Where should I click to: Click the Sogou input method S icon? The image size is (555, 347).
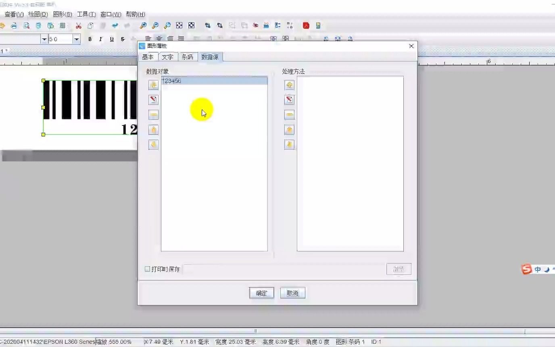[526, 269]
